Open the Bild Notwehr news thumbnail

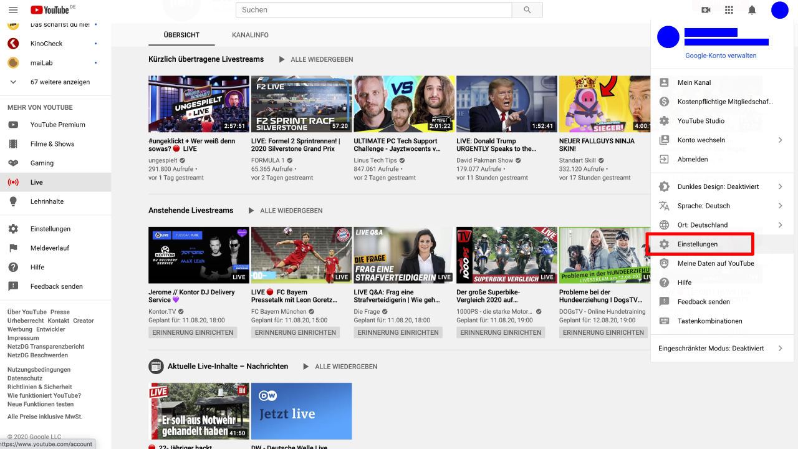tap(199, 411)
